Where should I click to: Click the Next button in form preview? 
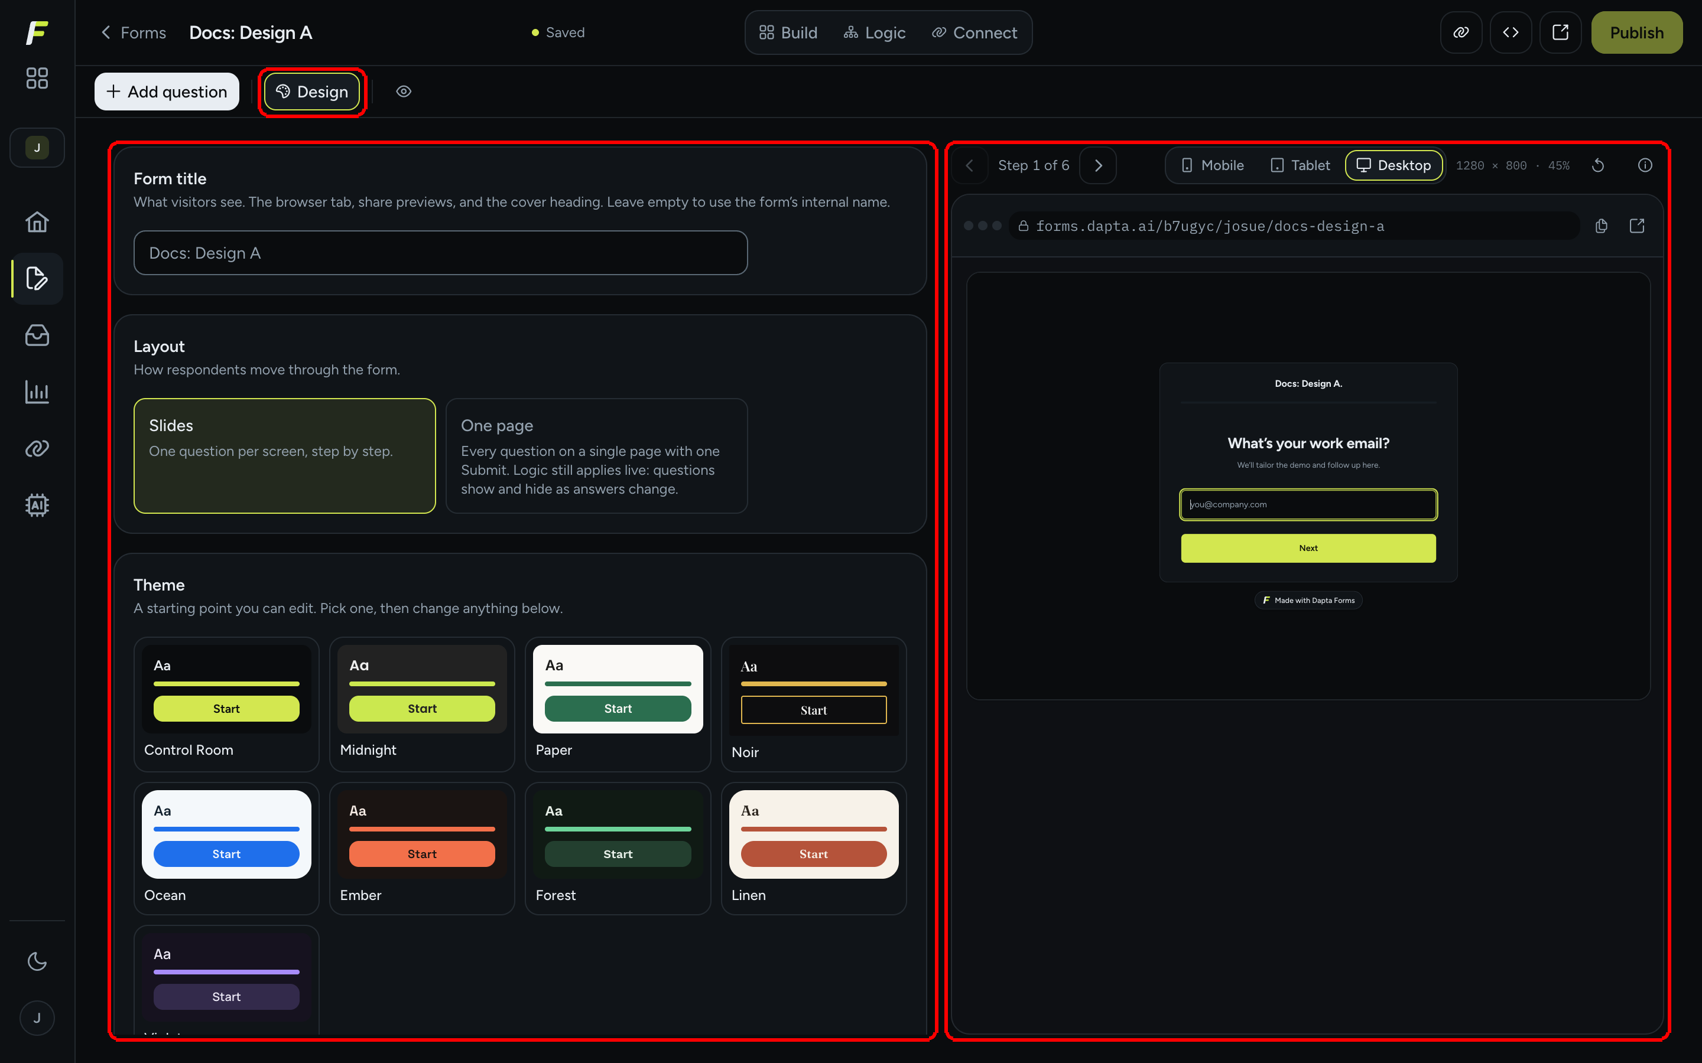(1308, 547)
